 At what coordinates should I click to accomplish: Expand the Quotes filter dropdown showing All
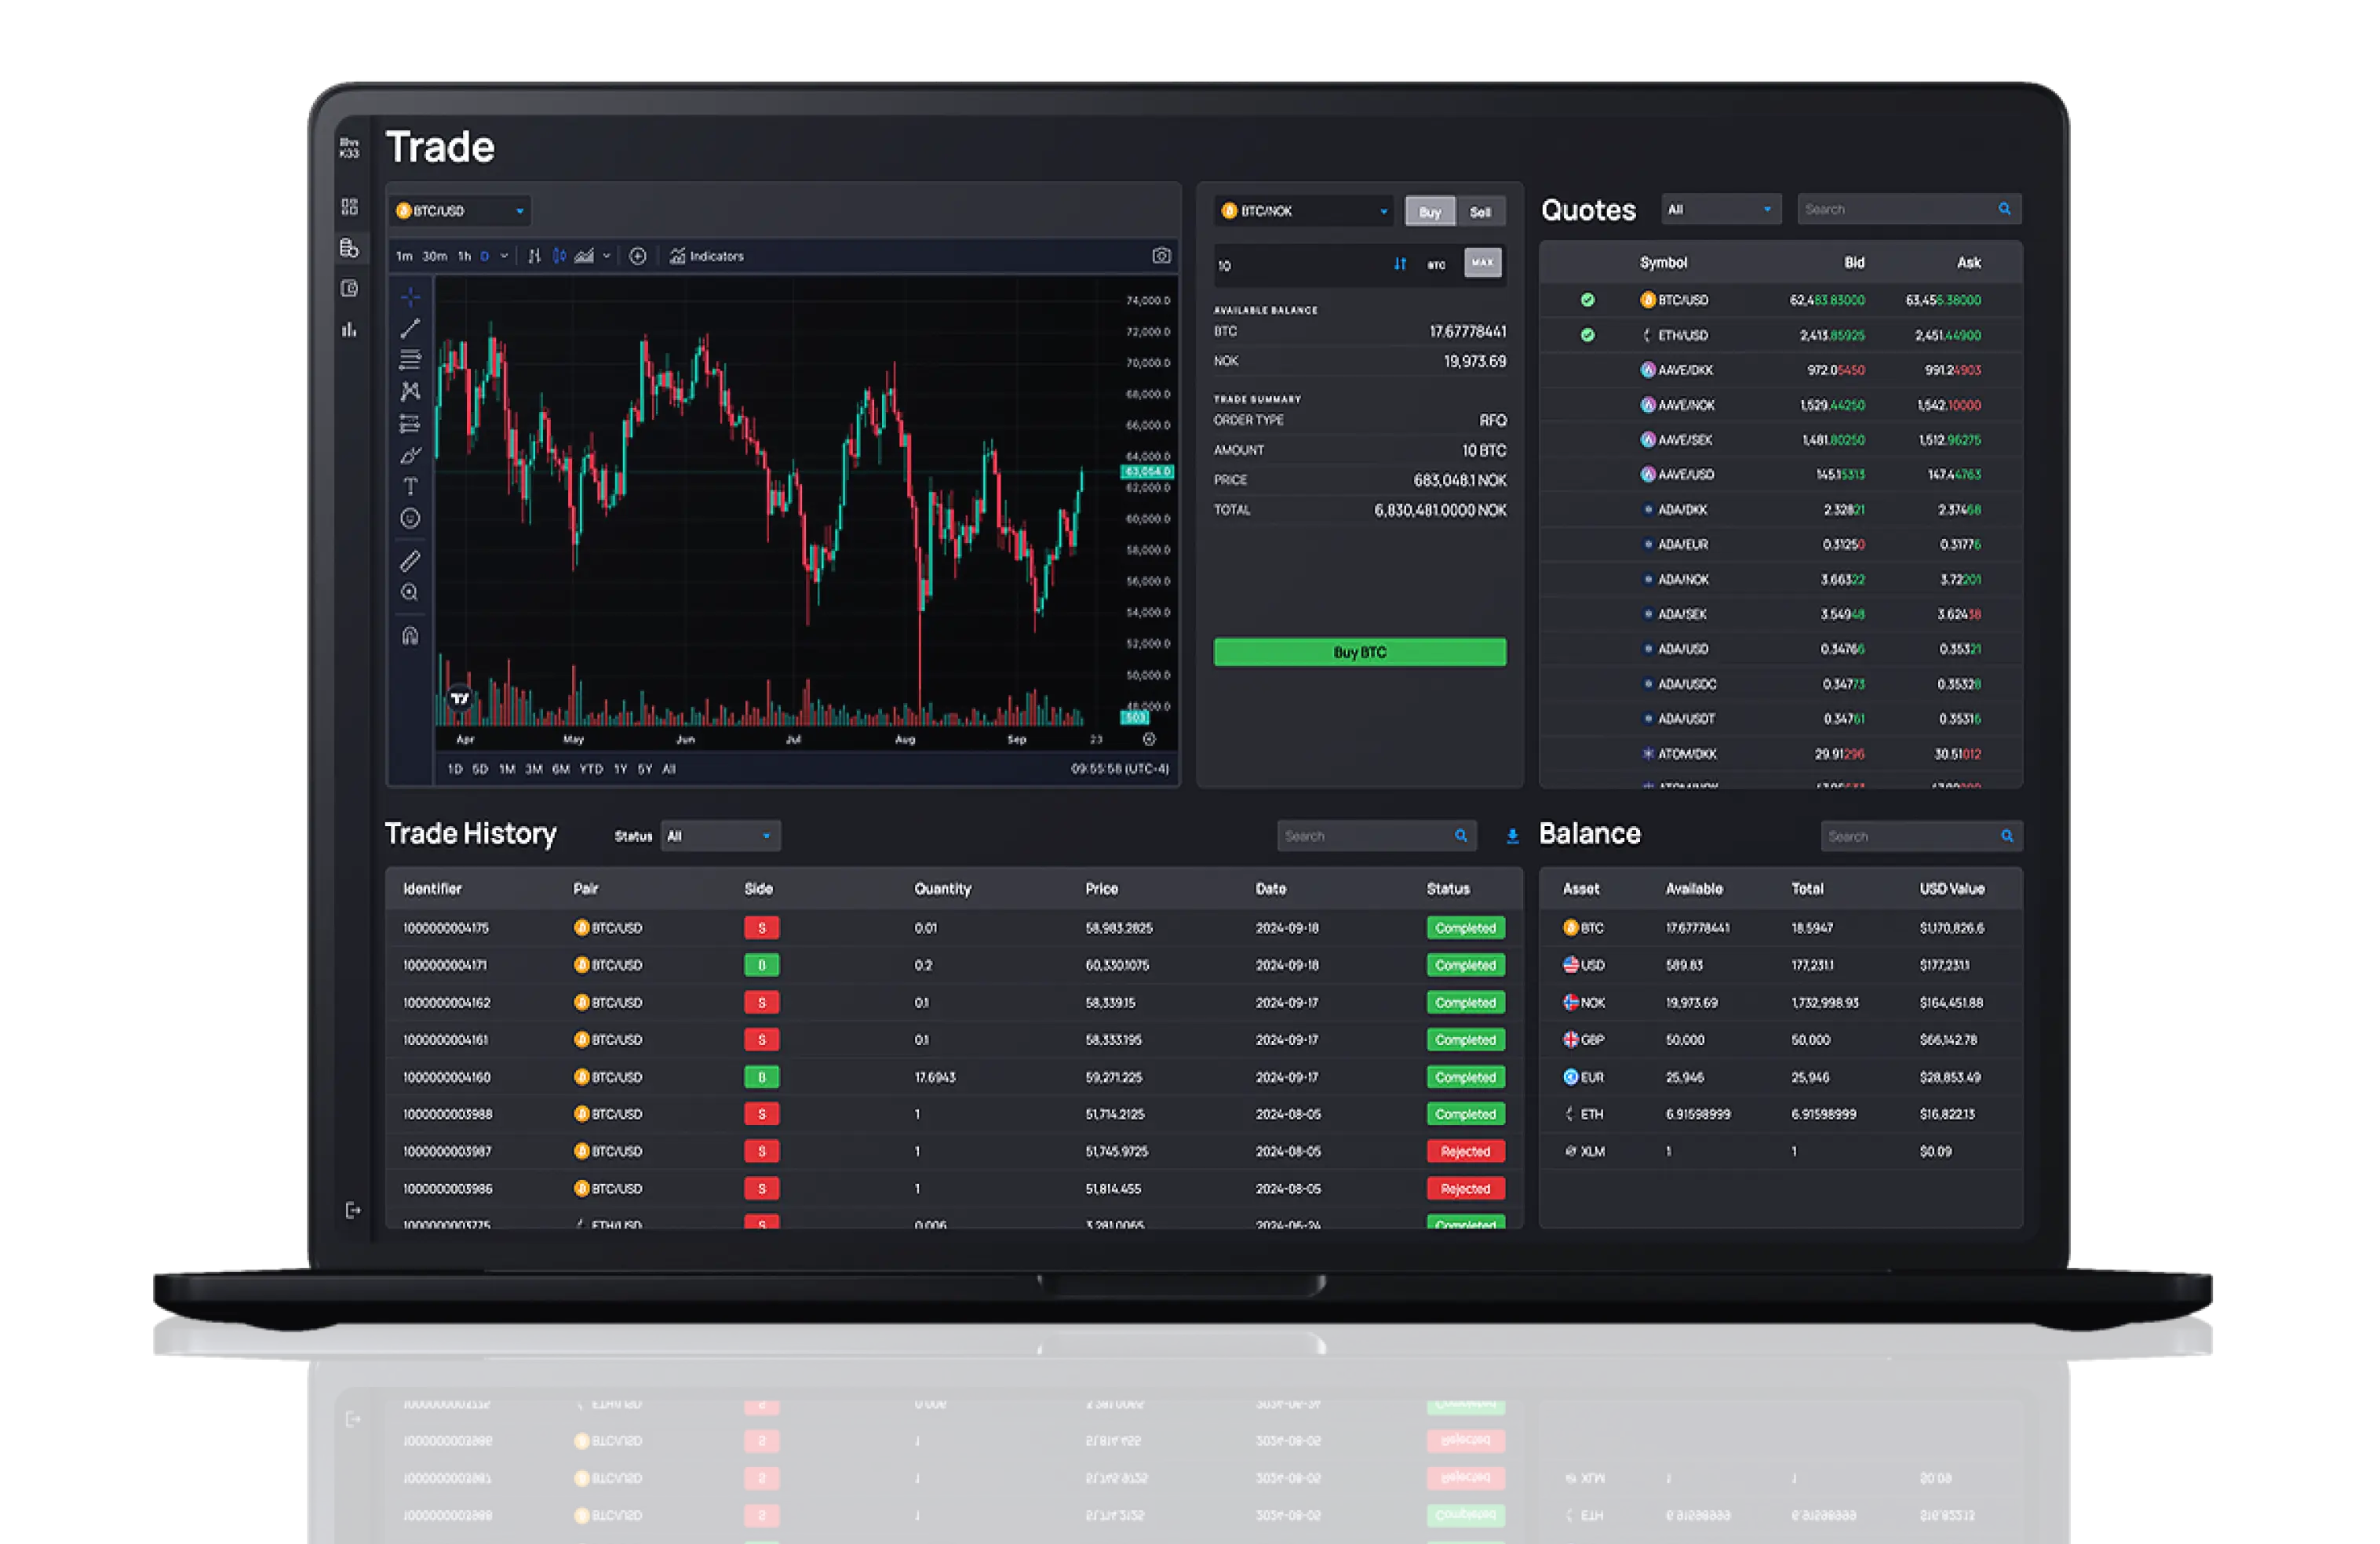point(1721,209)
